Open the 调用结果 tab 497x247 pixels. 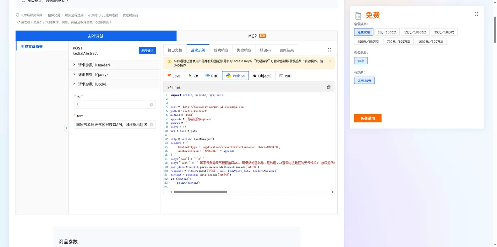point(286,50)
